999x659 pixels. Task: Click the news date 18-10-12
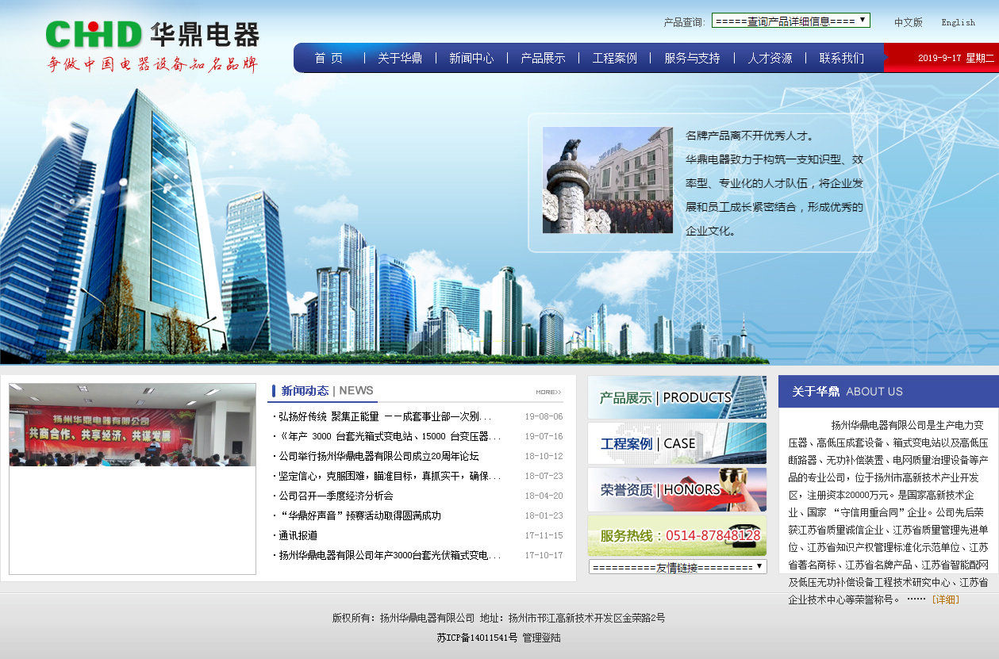pos(544,456)
